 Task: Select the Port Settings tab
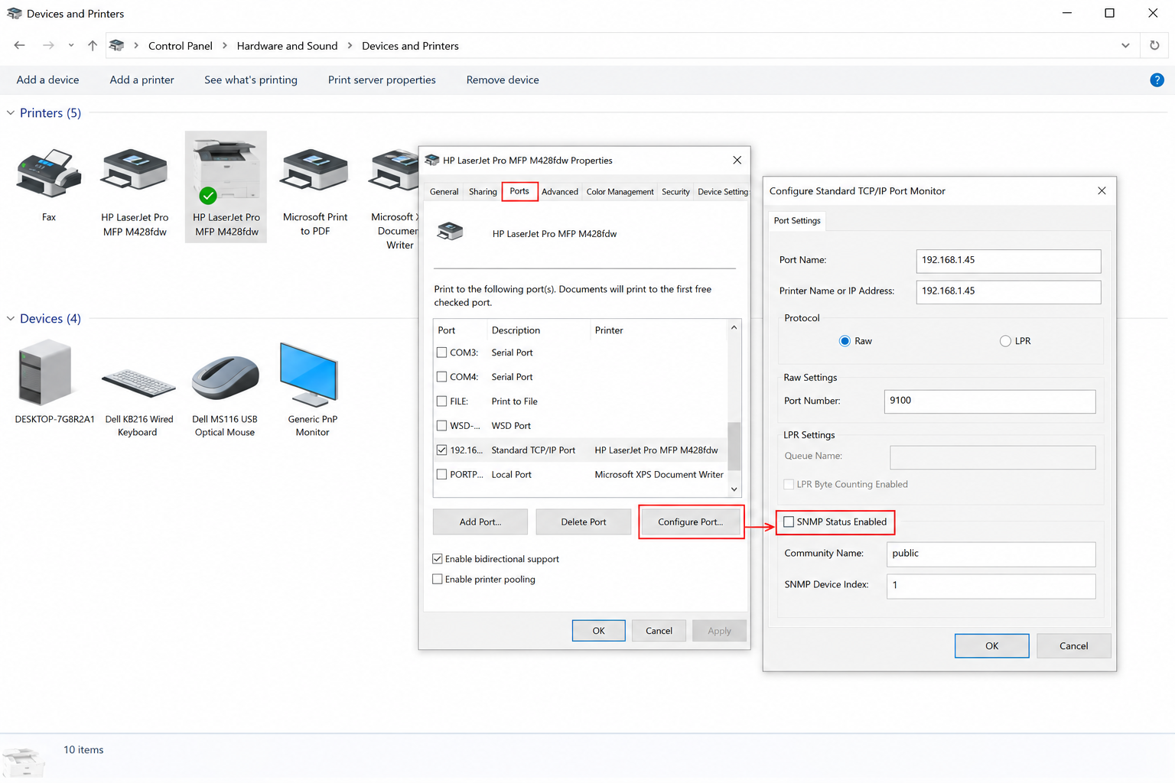point(797,221)
